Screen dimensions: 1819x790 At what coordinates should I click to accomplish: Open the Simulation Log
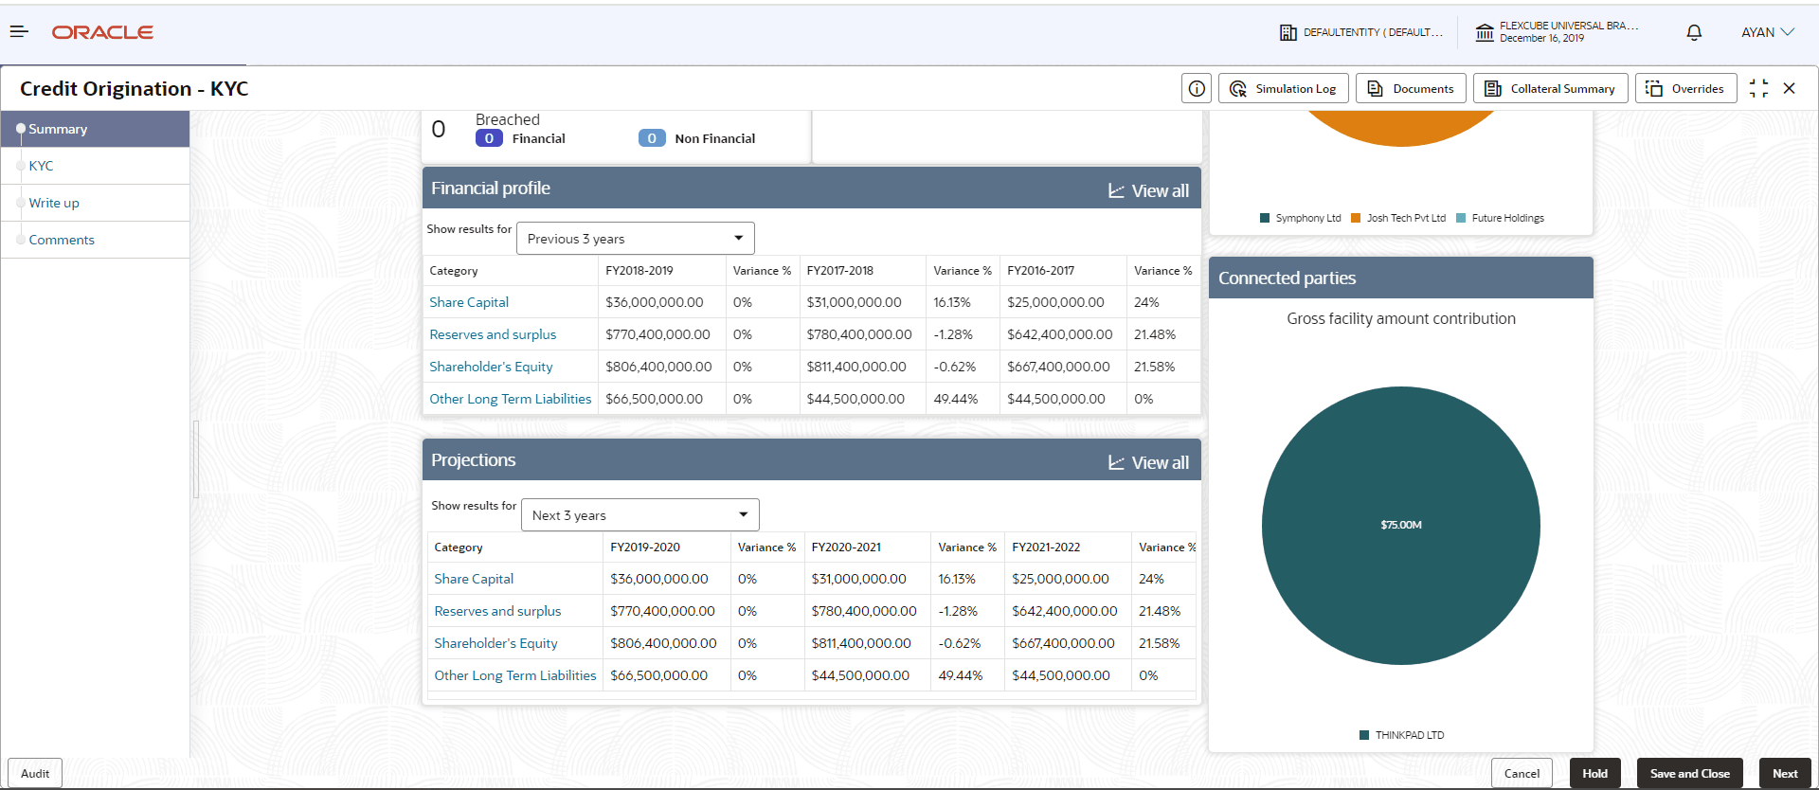click(1283, 88)
